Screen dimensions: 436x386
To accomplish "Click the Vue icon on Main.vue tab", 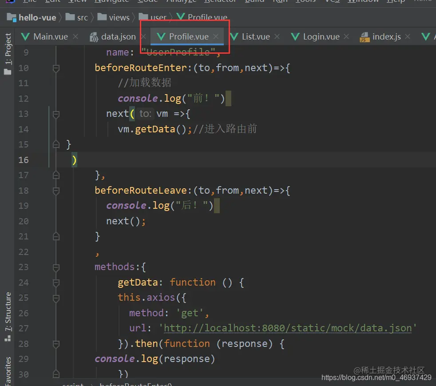I will pyautogui.click(x=25, y=36).
